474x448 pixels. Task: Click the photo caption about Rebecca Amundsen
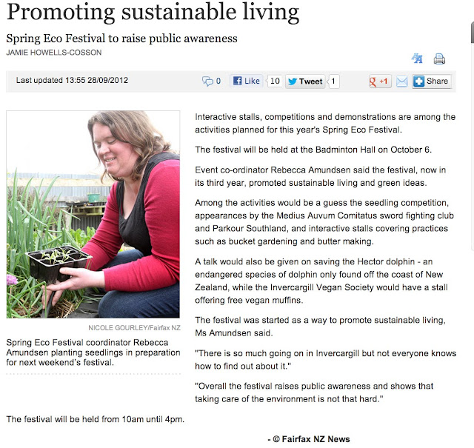(x=93, y=352)
